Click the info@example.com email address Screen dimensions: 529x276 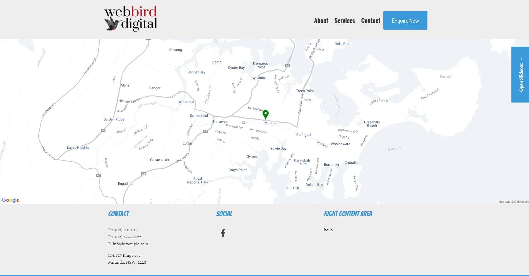(x=130, y=244)
